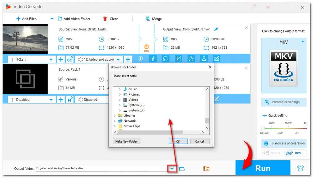Expand the System (D:) drive node

point(120,110)
